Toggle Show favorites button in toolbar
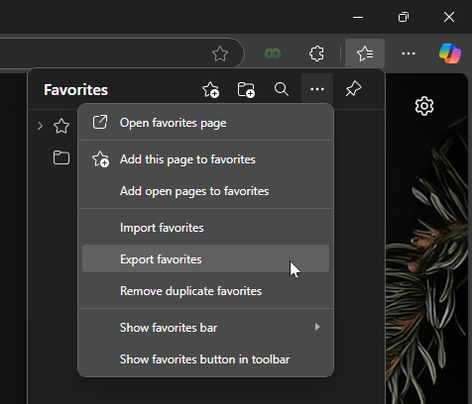Viewport: 472px width, 404px height. point(205,359)
